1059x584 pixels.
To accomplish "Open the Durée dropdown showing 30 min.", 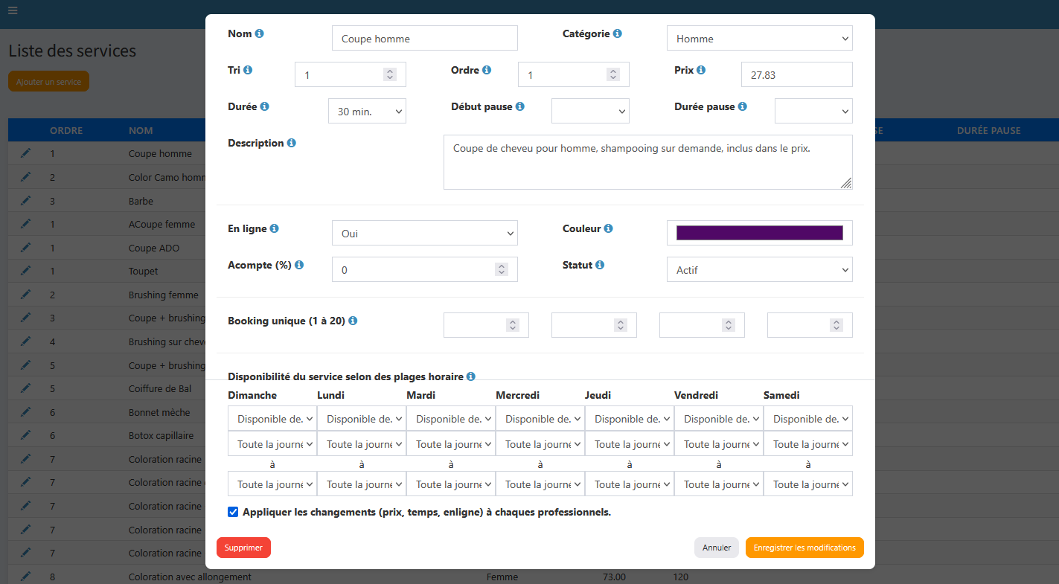I will point(367,111).
